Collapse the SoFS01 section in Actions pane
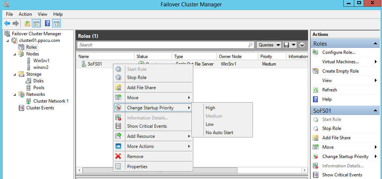 [375, 111]
